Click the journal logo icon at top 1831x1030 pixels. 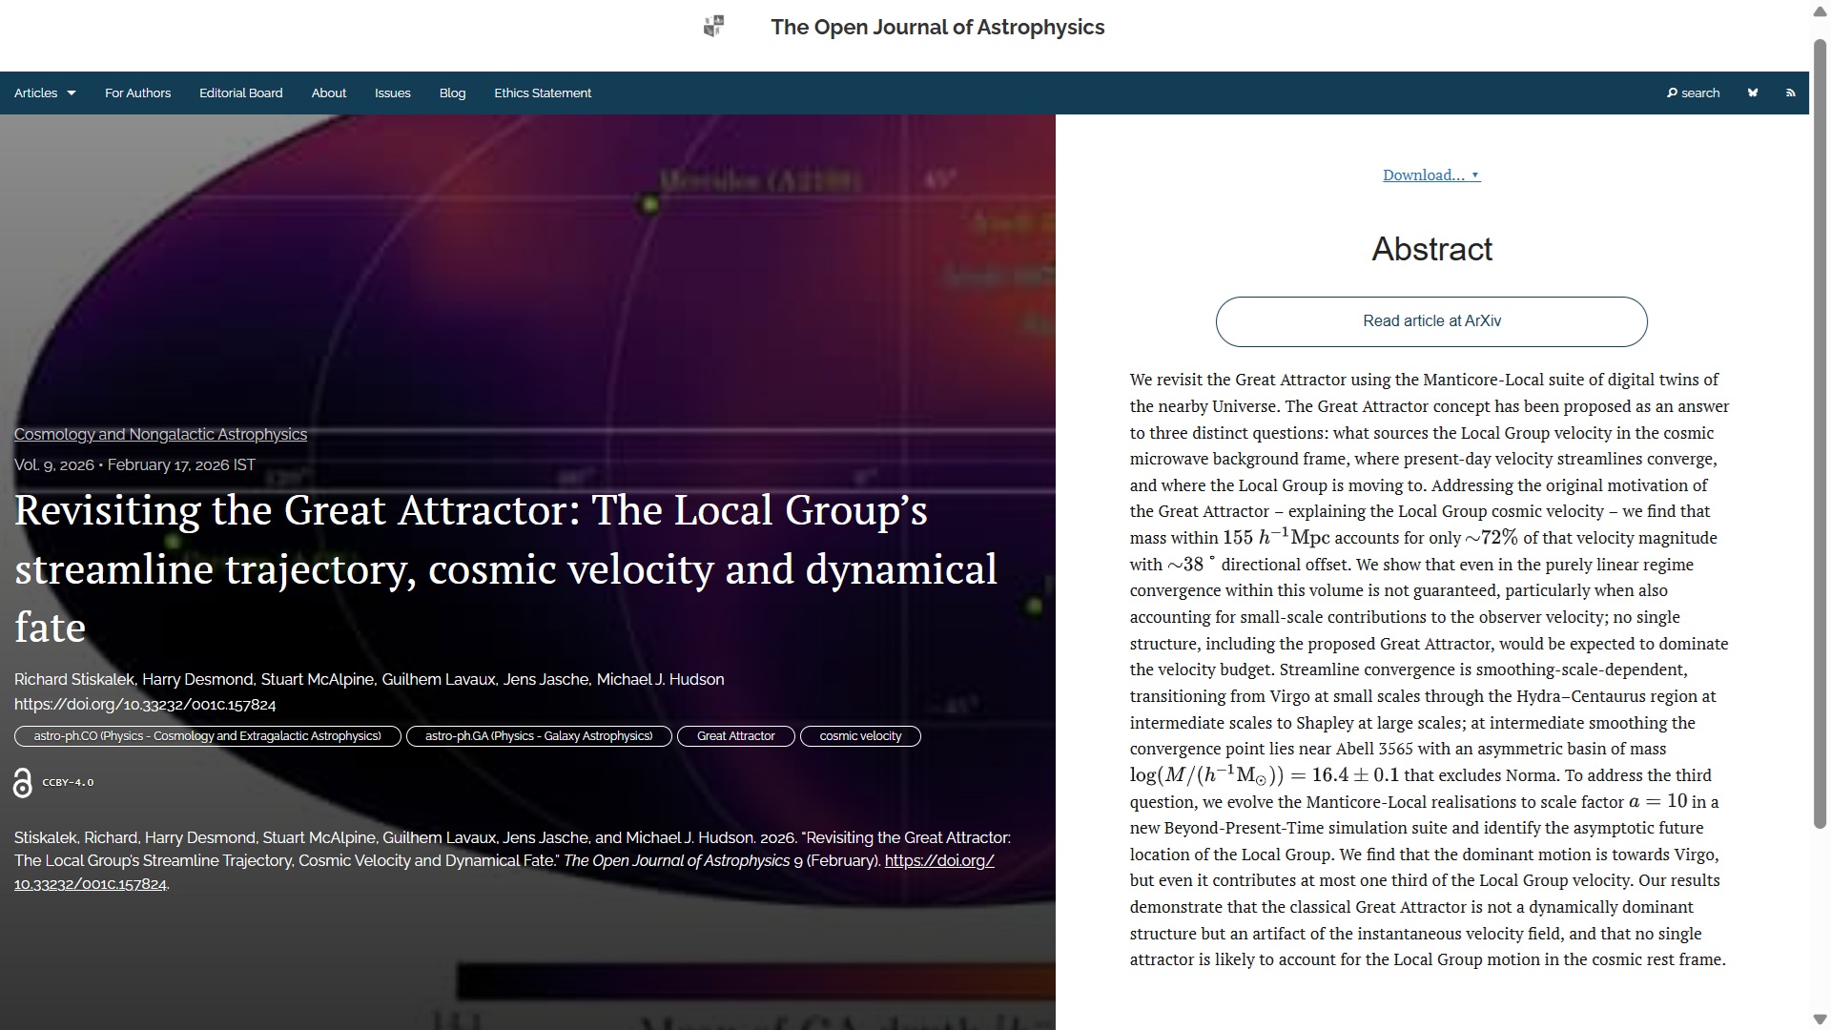click(x=713, y=27)
